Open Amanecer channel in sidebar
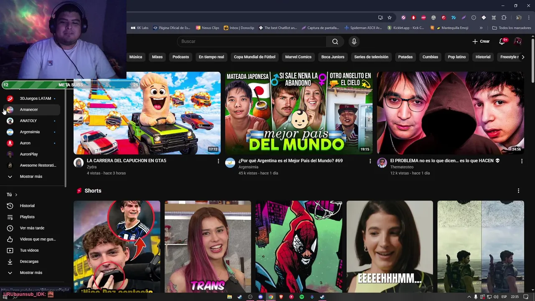The image size is (535, 301). [x=33, y=110]
